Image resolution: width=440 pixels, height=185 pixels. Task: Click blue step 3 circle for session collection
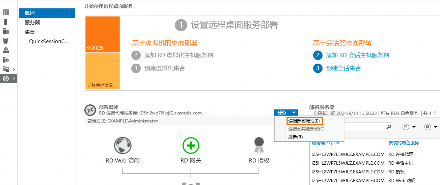(318, 68)
